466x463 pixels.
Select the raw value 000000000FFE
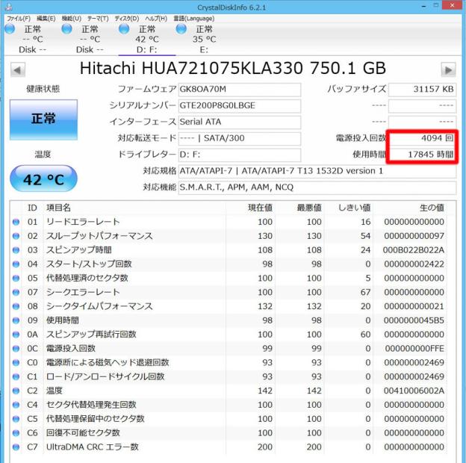pos(414,348)
